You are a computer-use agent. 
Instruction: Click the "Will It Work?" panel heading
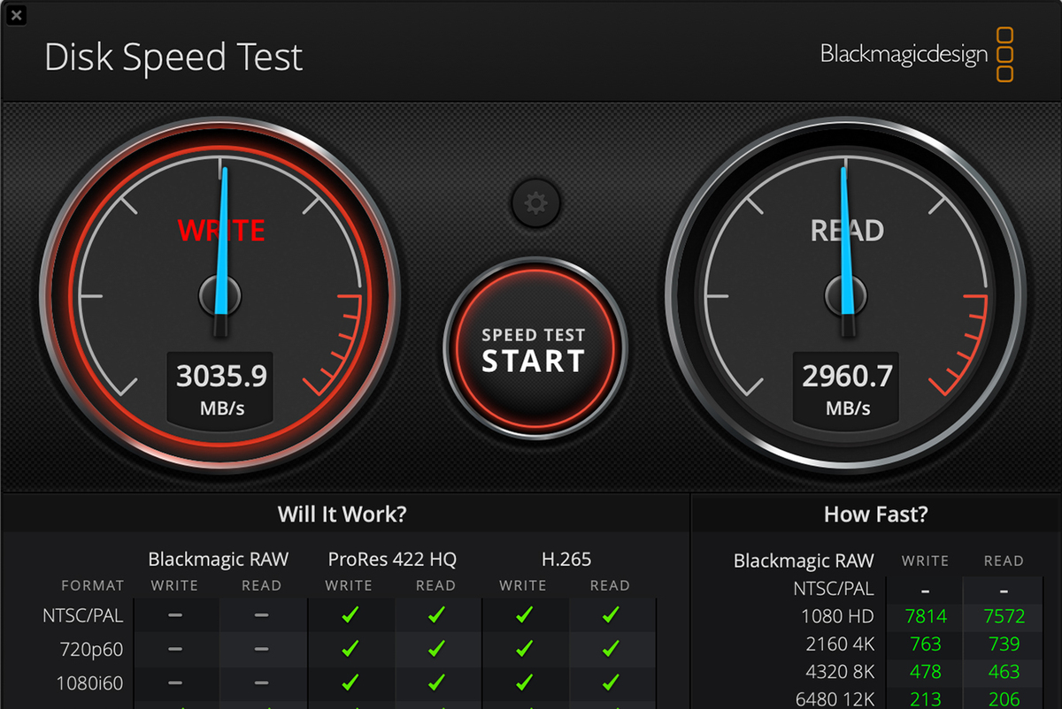click(x=342, y=515)
